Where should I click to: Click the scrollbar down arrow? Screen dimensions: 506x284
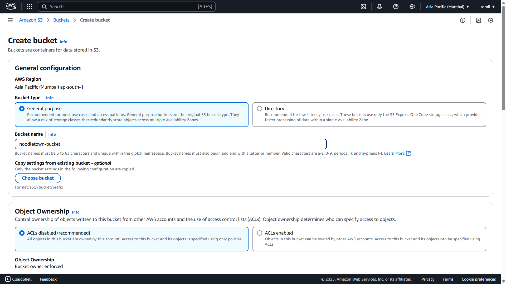coord(503,281)
